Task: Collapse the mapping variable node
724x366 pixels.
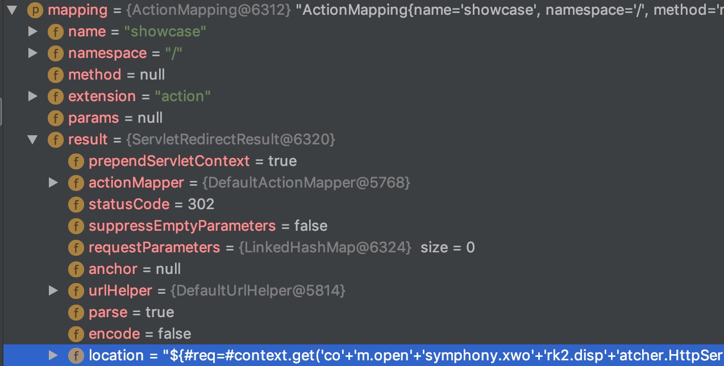Action: [x=13, y=10]
